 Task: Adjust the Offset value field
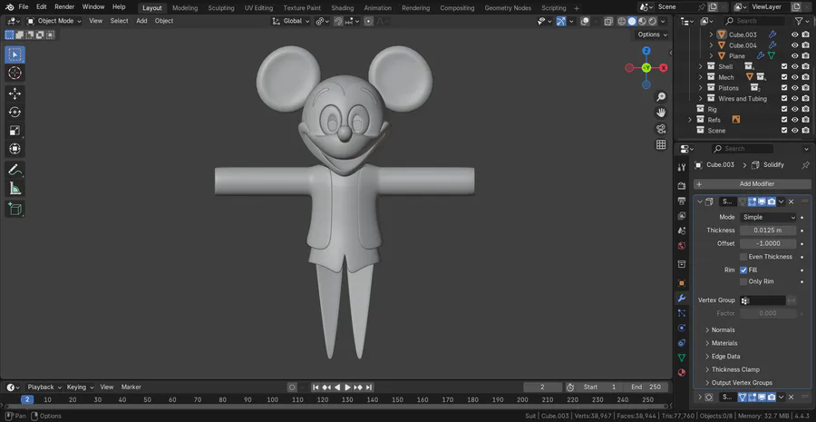pos(768,243)
